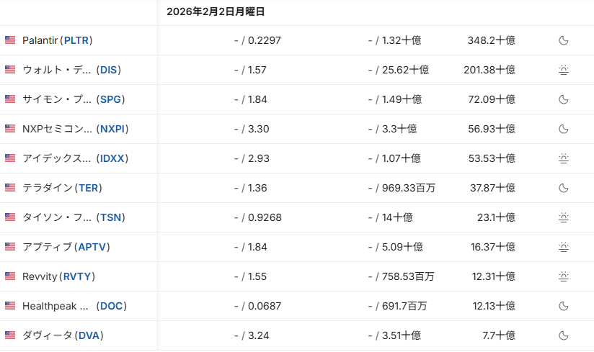594x352 pixels.
Task: Click the after-market moon icon for Palantir
Action: [564, 40]
